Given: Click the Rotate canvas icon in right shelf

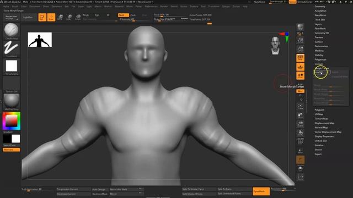Looking at the screenshot, I should [300, 133].
